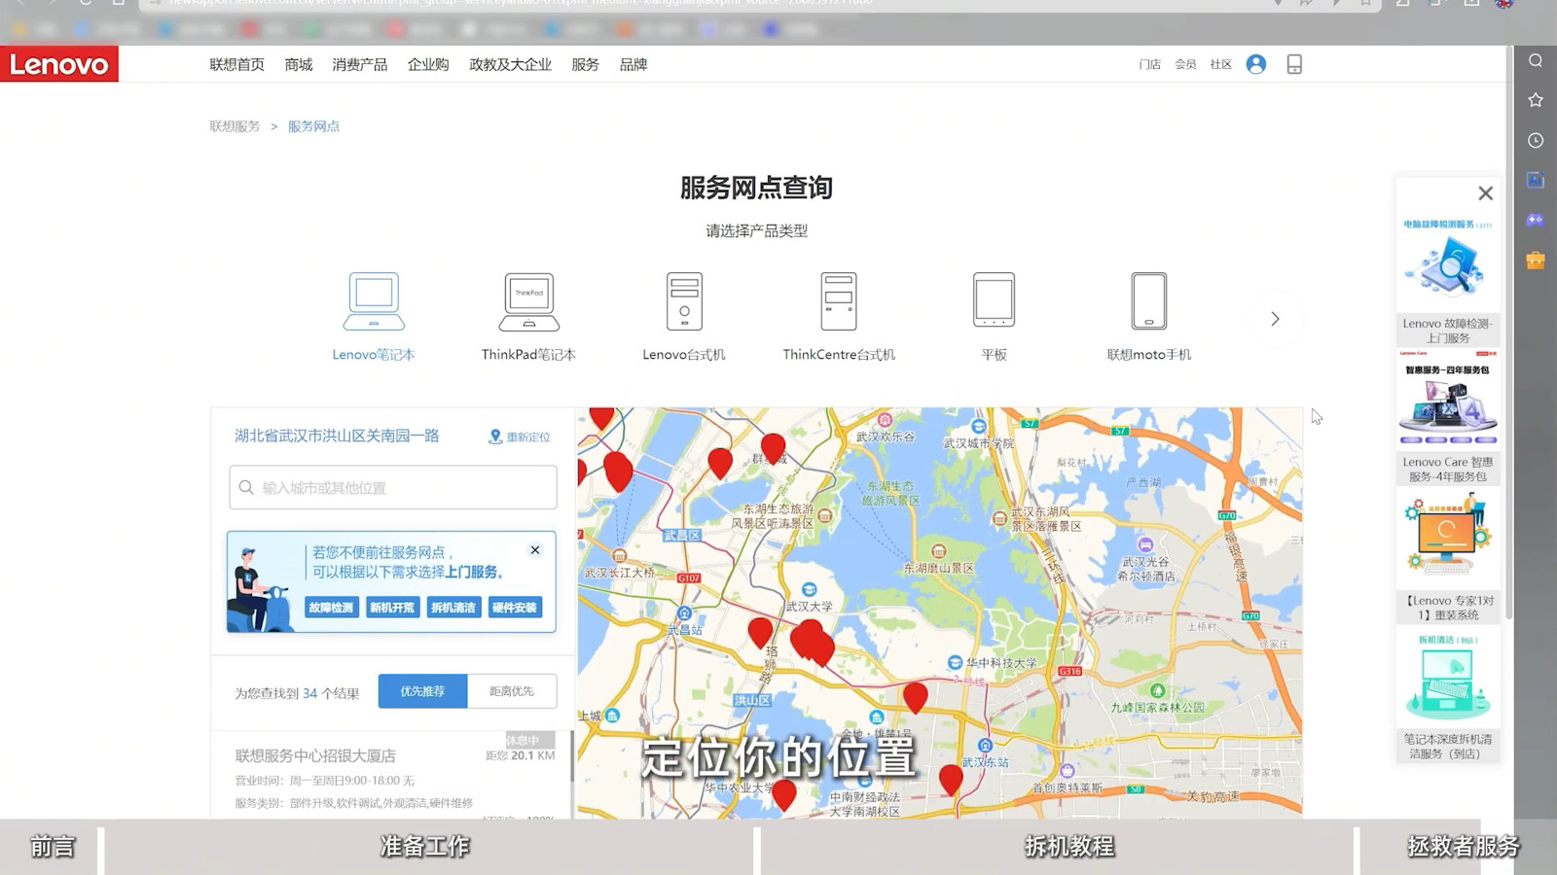Click the 重新定位 relocate pin icon
The width and height of the screenshot is (1557, 875).
pyautogui.click(x=495, y=437)
